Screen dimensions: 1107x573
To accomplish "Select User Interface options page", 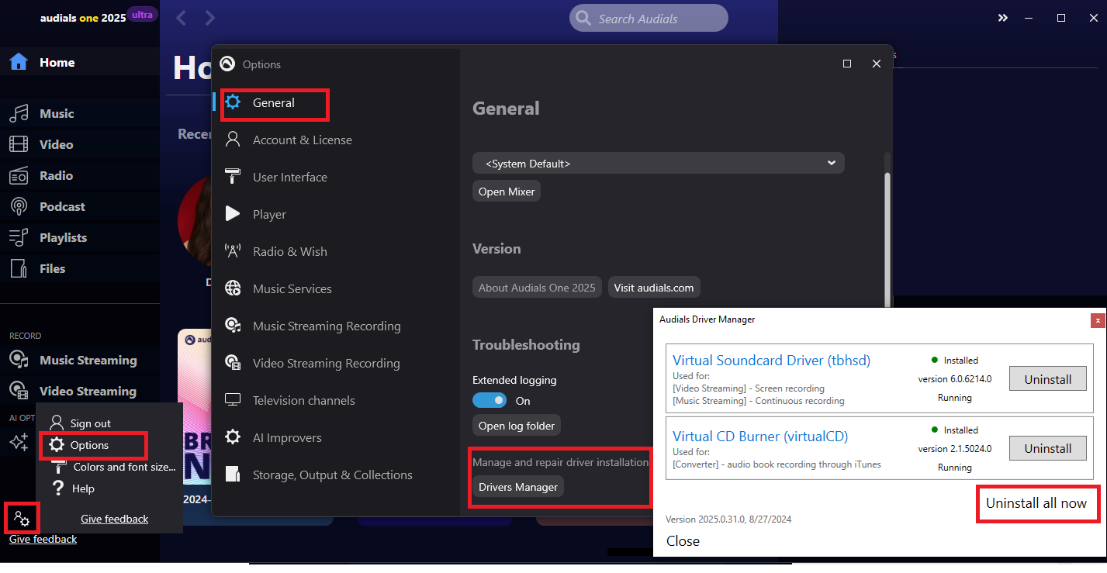I will (290, 178).
